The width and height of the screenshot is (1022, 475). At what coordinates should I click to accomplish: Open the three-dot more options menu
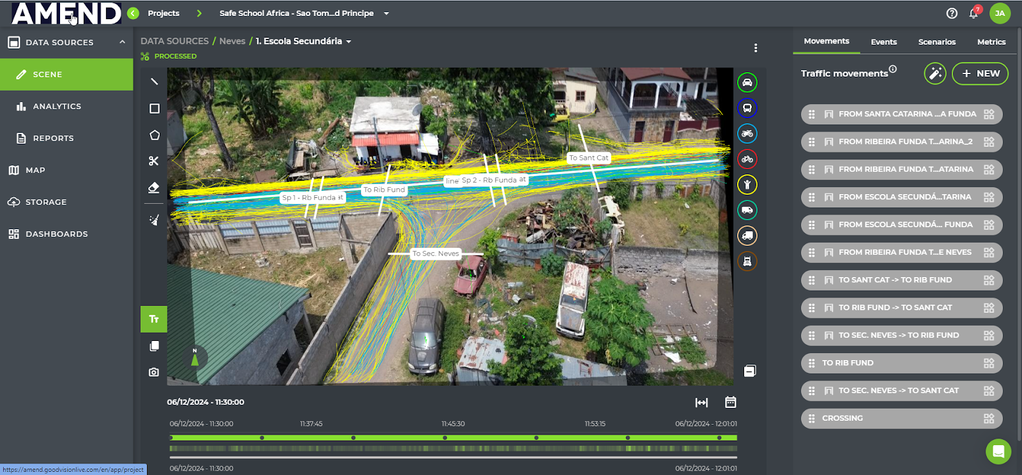click(756, 48)
